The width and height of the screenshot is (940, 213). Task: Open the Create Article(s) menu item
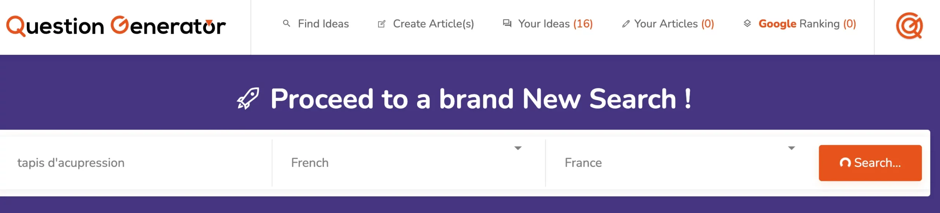(x=433, y=24)
